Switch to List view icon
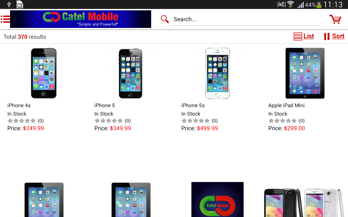 pyautogui.click(x=298, y=36)
